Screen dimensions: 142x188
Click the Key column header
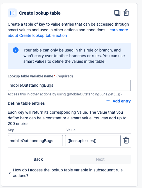pos(11,130)
